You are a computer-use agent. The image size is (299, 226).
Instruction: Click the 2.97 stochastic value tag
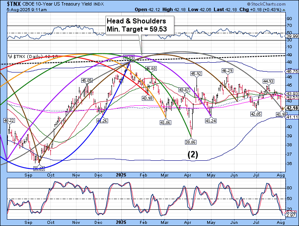[292, 217]
